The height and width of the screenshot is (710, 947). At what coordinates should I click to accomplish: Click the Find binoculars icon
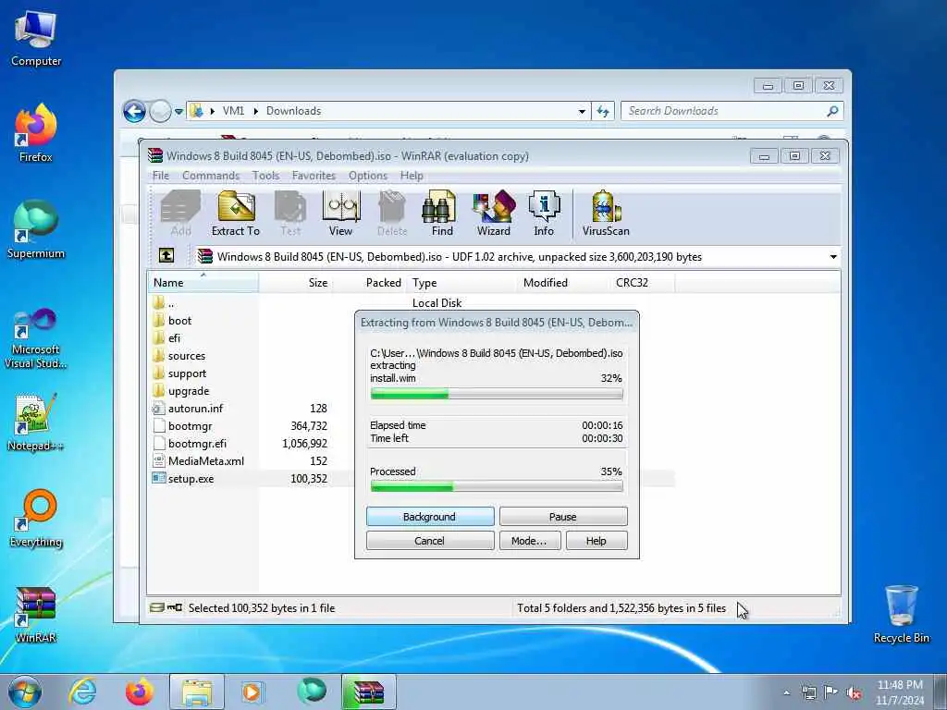click(x=441, y=214)
